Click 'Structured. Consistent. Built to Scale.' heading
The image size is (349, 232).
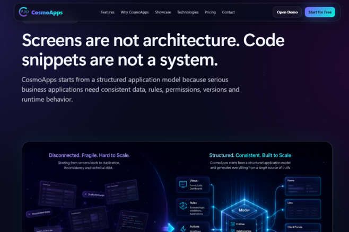(250, 155)
